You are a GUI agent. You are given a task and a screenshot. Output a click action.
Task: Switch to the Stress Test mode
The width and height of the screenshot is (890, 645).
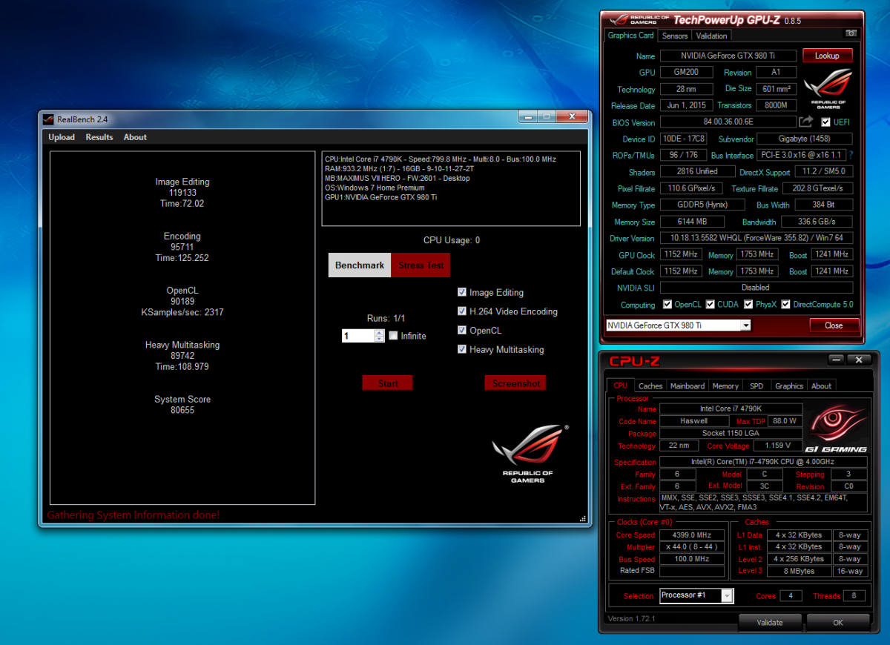[421, 265]
